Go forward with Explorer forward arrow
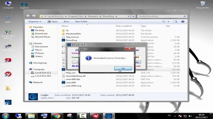The image size is (213, 119). (x=34, y=16)
